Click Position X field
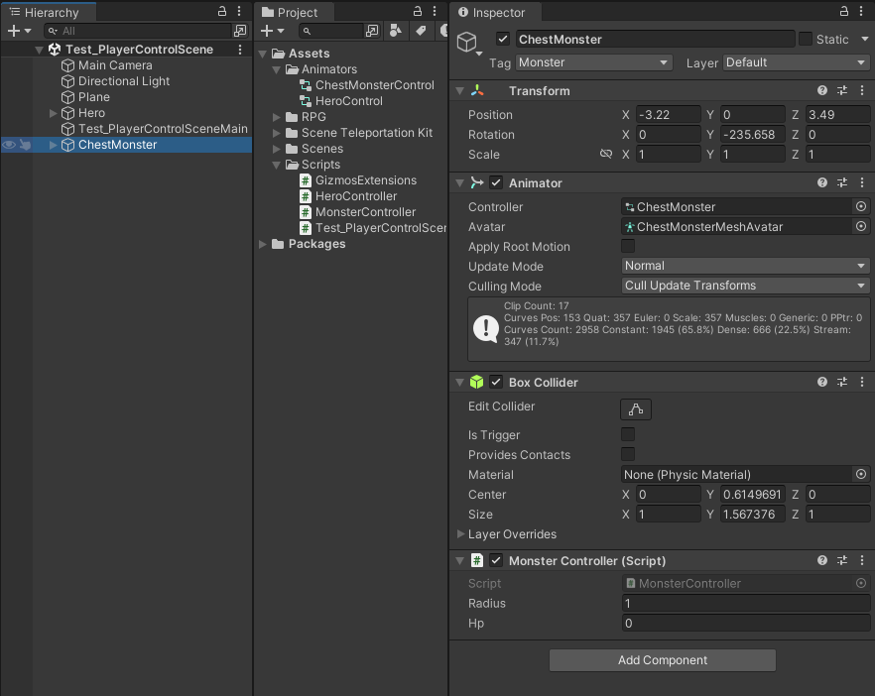The image size is (875, 696). pyautogui.click(x=668, y=115)
